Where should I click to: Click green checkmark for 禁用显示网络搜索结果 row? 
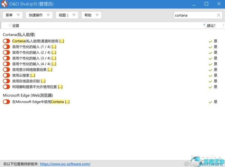[210, 70]
